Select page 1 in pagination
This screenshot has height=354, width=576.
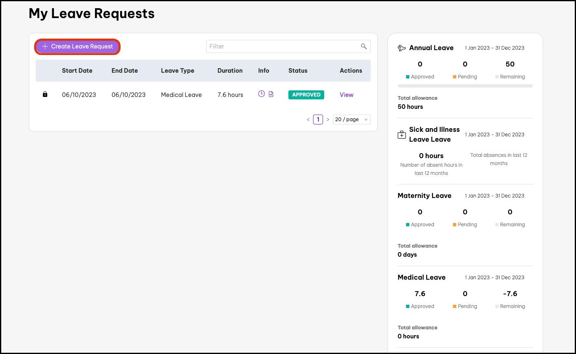[318, 120]
